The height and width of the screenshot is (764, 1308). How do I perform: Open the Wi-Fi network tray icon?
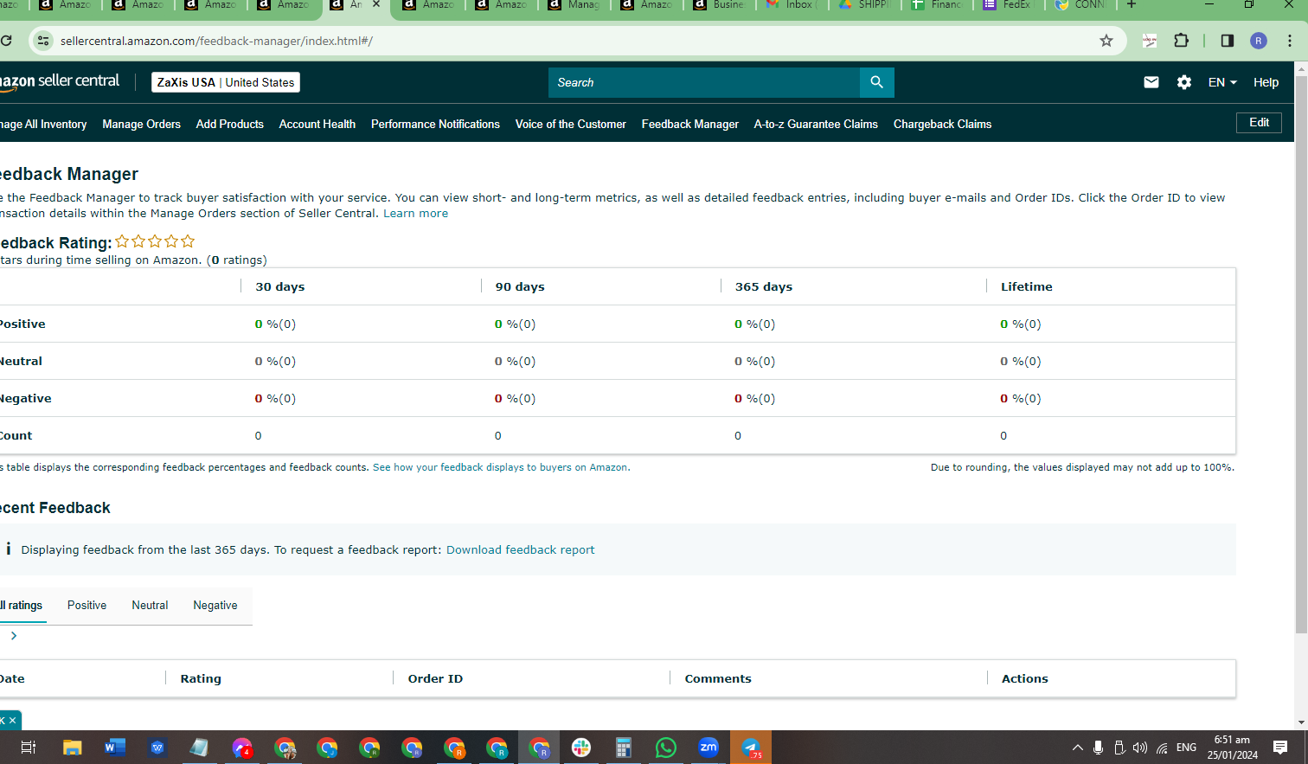[1162, 748]
